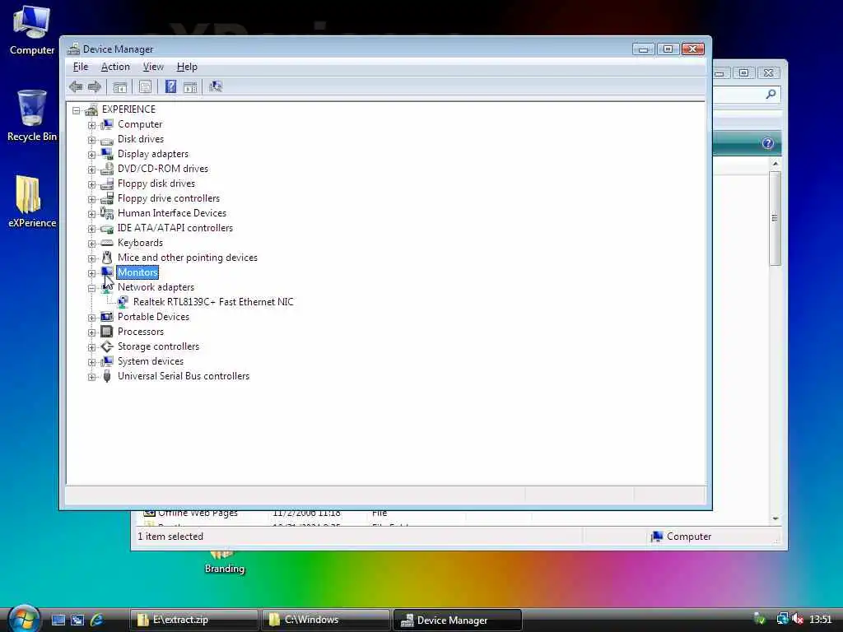This screenshot has height=632, width=843.
Task: Click the Portable Devices icon
Action: pyautogui.click(x=107, y=317)
